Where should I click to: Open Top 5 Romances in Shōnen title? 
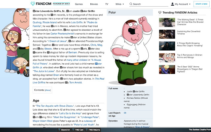click(190, 56)
